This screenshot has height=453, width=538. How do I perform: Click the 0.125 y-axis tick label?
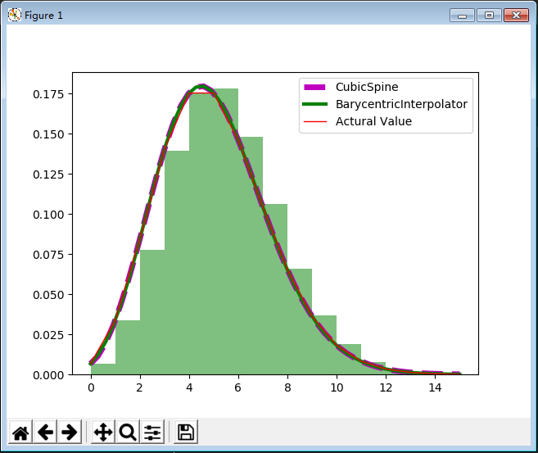coord(48,174)
